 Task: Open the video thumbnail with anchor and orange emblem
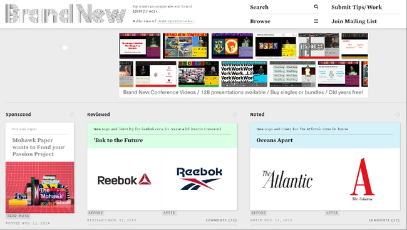coord(232,46)
